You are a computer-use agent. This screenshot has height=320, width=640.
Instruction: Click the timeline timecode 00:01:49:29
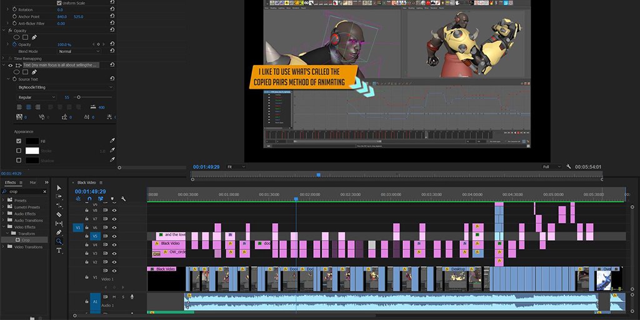[90, 191]
